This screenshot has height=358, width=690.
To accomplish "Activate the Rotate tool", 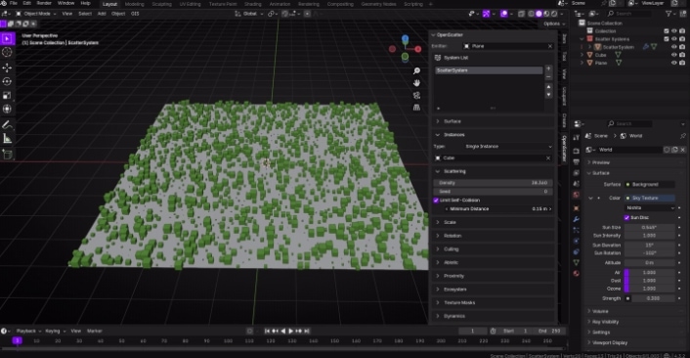I will tap(7, 81).
